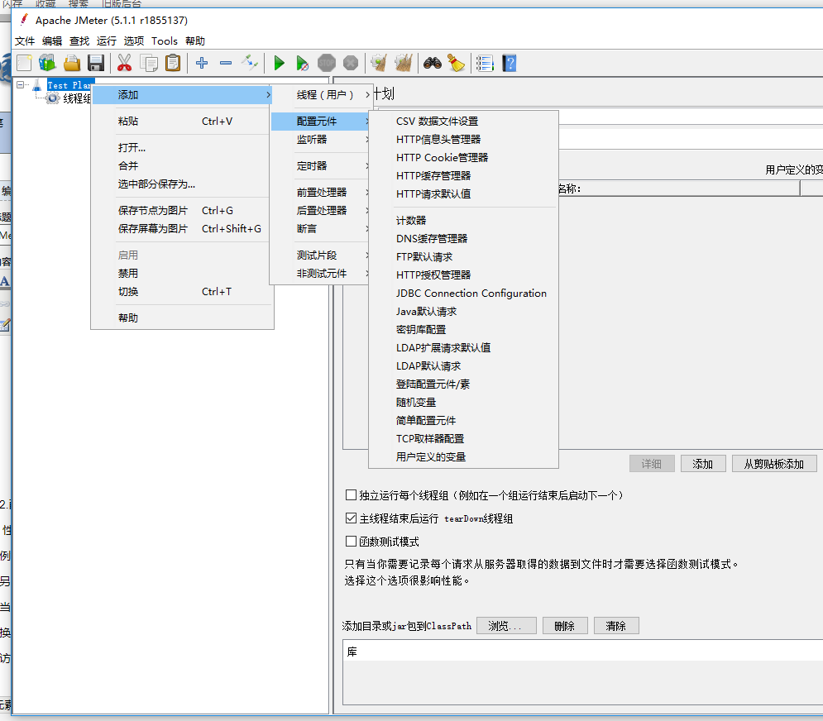Click the Help question mark icon

pyautogui.click(x=510, y=64)
